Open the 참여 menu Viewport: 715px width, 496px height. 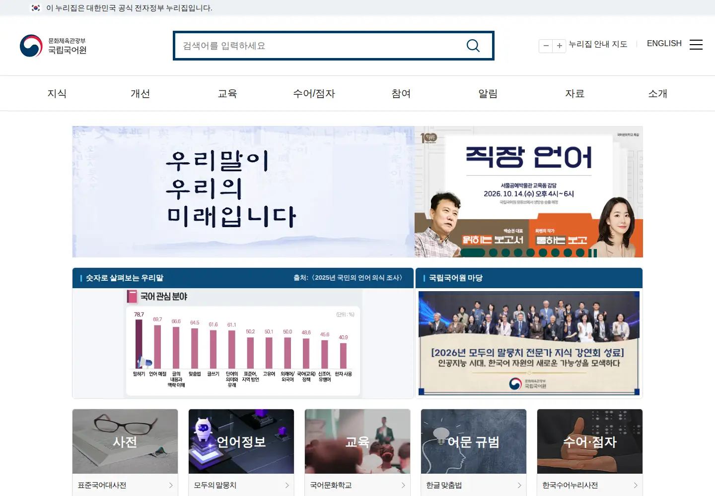[401, 93]
